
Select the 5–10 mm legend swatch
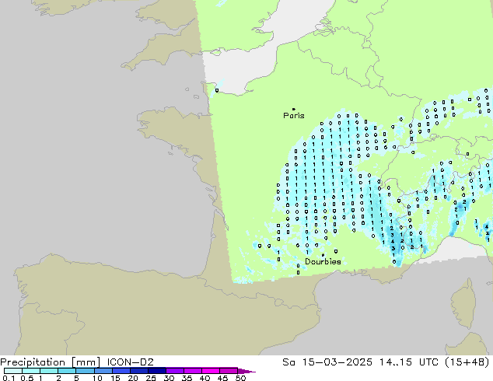coord(85,371)
